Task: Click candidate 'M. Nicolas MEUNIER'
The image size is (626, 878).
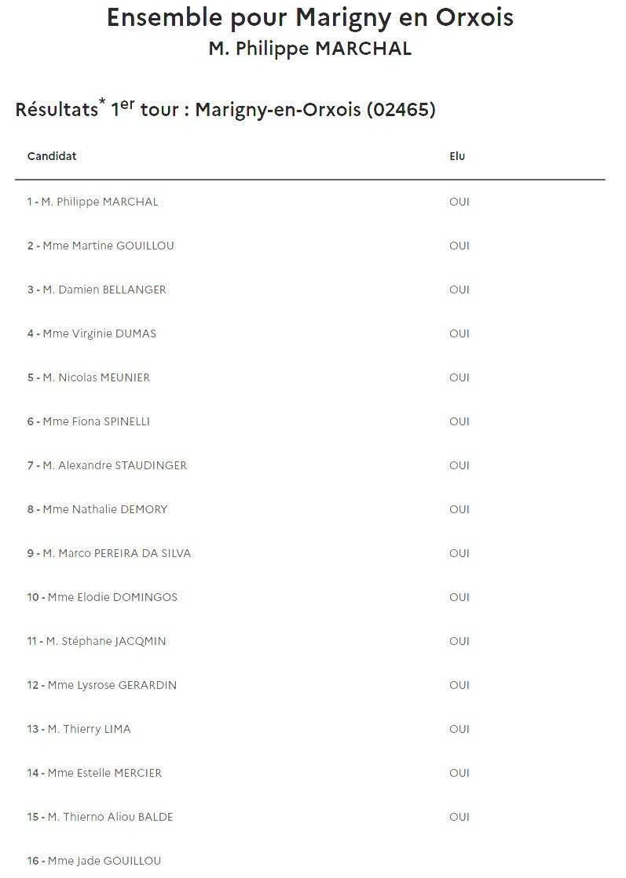Action: [89, 377]
